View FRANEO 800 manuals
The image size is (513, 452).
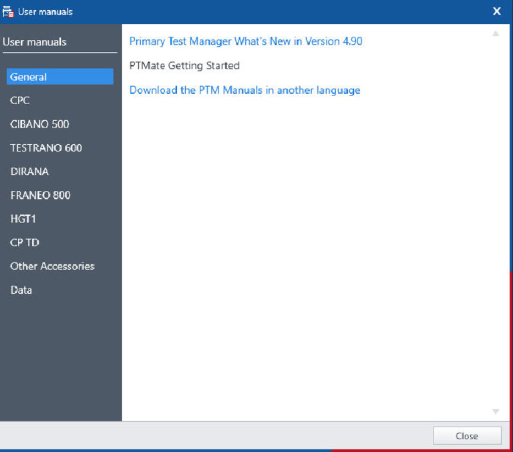pyautogui.click(x=40, y=195)
